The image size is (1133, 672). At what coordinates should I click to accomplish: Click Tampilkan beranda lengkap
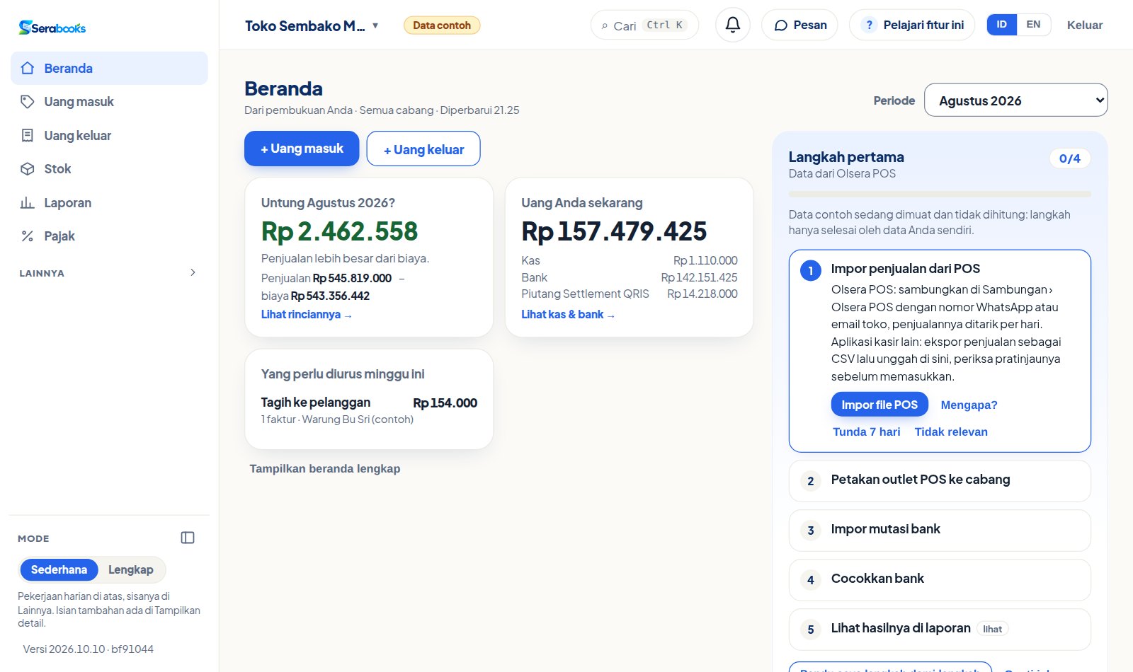click(x=325, y=468)
